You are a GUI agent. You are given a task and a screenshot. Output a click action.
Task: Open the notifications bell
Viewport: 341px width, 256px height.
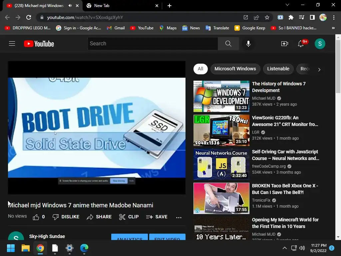point(301,44)
